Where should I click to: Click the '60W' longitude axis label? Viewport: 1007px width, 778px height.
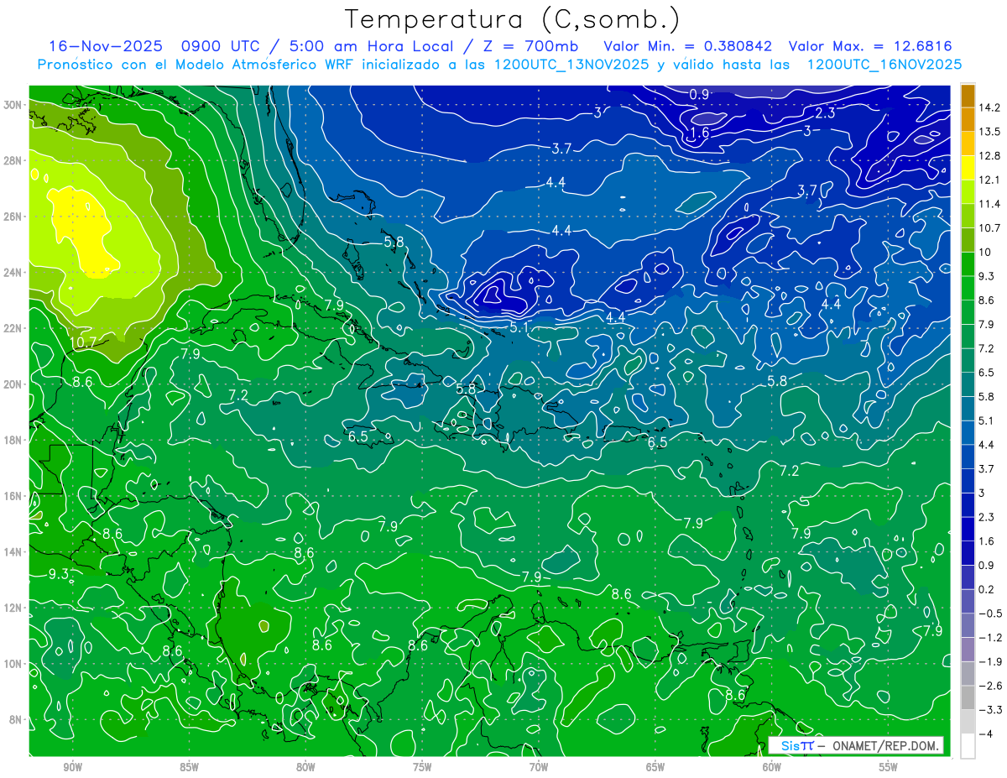click(772, 767)
